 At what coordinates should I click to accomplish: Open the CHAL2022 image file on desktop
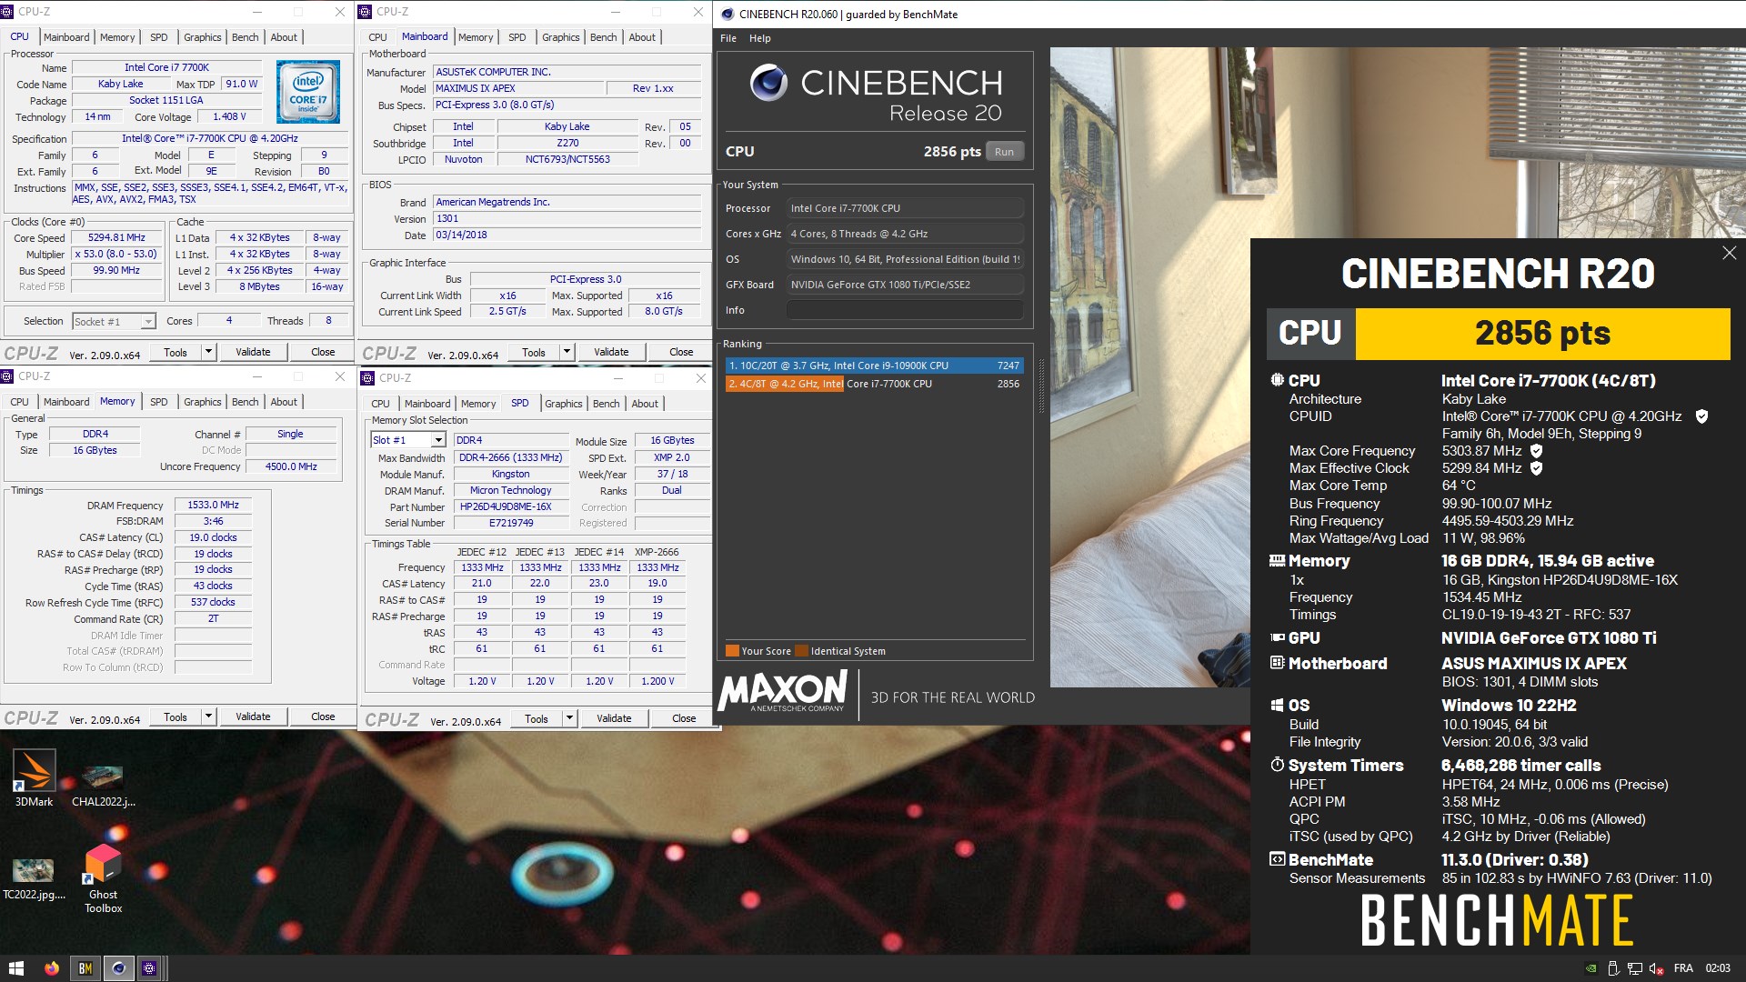(x=103, y=784)
